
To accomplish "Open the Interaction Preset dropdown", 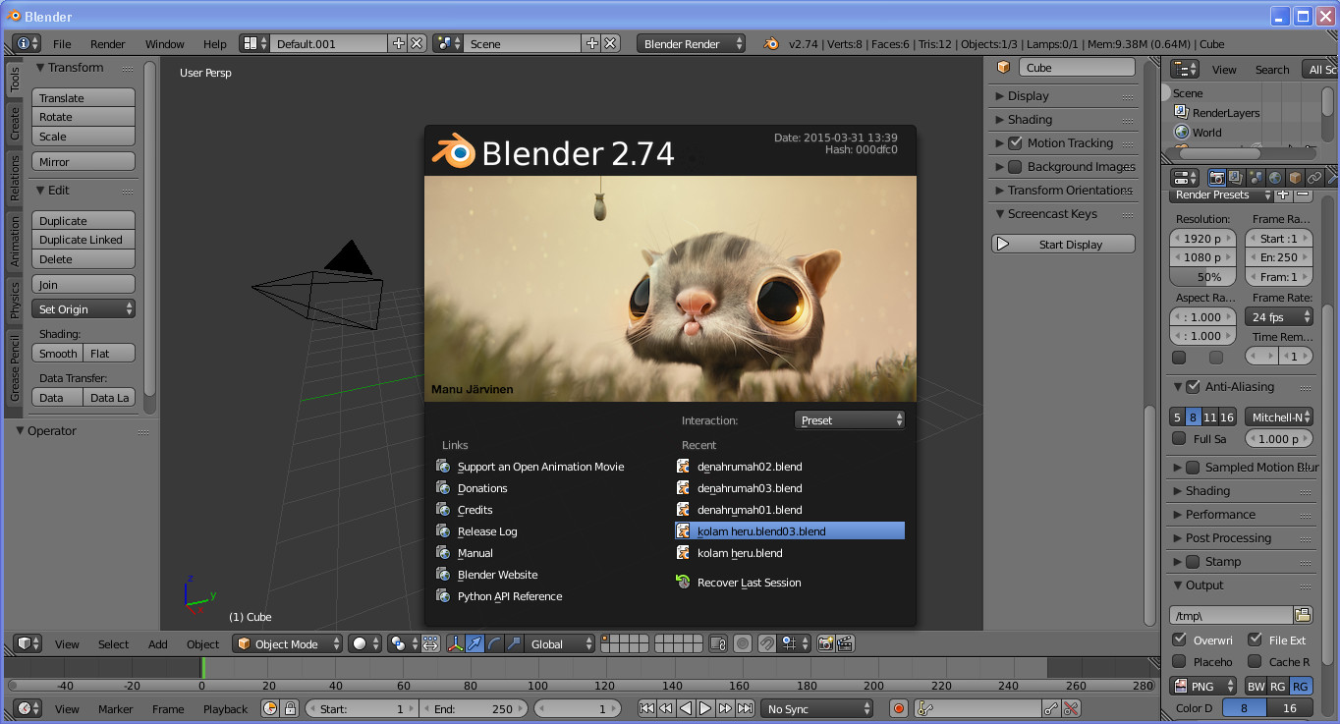I will pos(850,420).
